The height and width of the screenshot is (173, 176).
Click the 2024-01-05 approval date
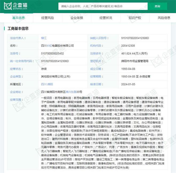click(128, 84)
